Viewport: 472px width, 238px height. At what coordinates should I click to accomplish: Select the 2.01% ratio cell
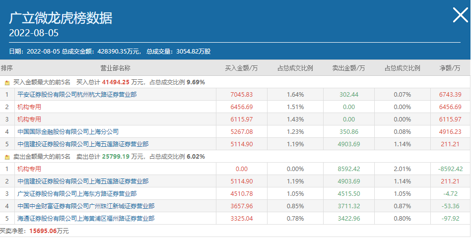pyautogui.click(x=403, y=169)
